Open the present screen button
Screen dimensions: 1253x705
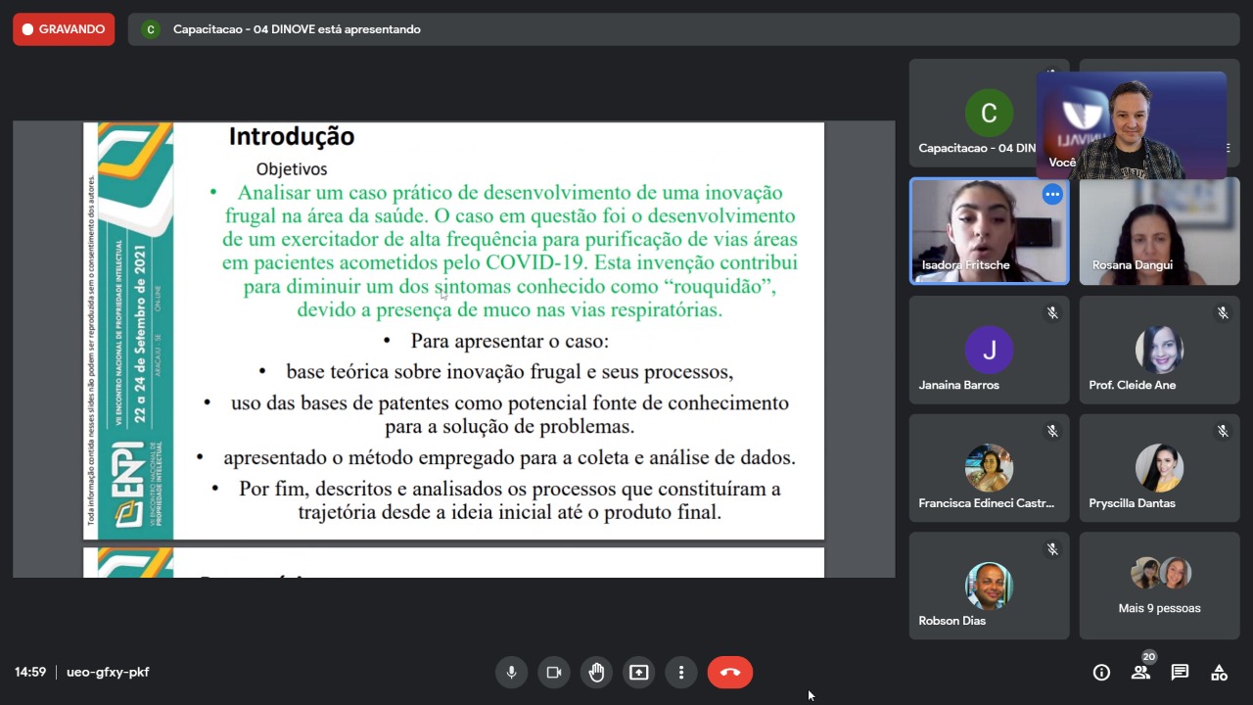click(639, 673)
